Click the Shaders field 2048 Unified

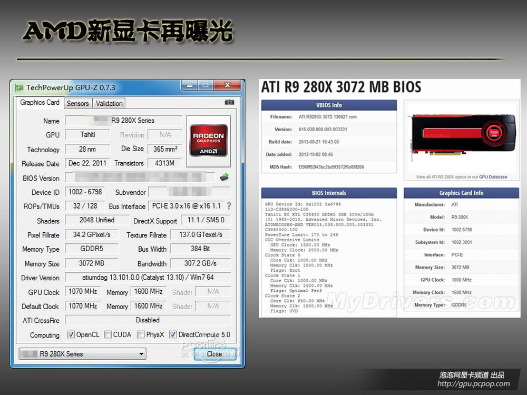point(97,220)
